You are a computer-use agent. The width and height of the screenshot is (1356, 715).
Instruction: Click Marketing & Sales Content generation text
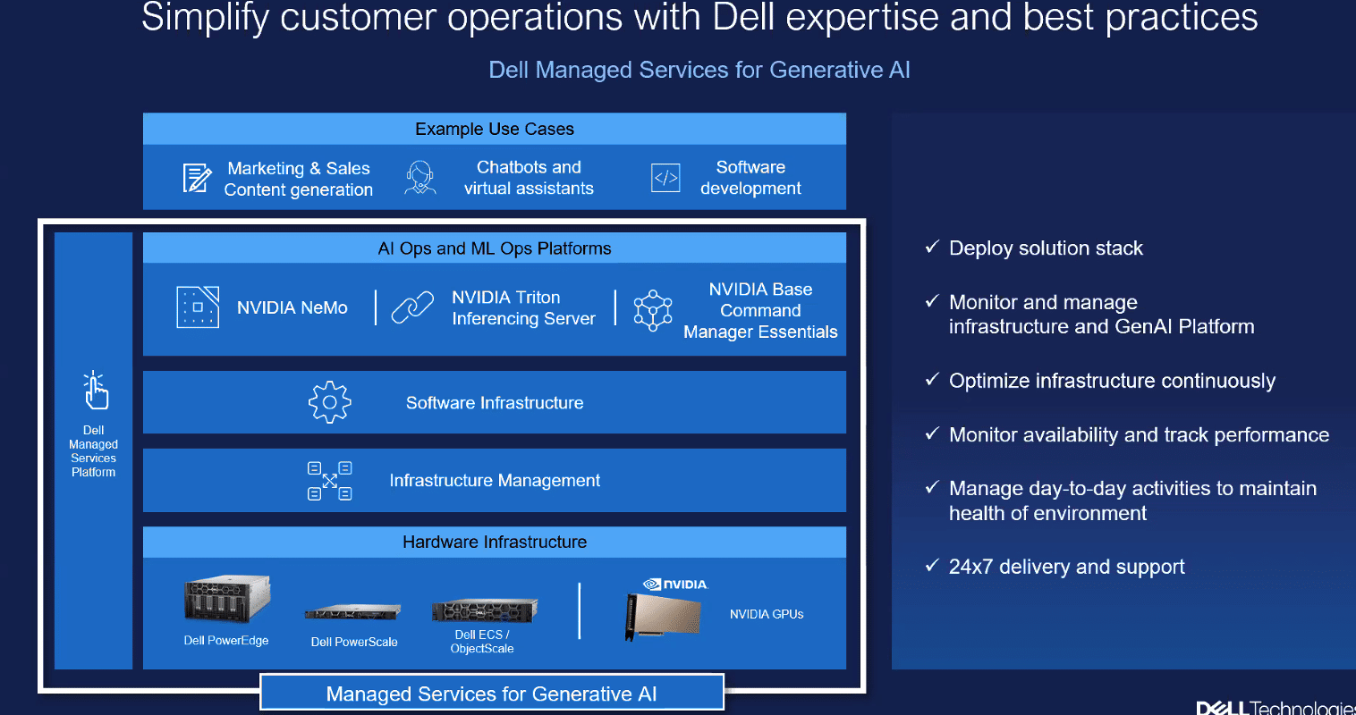[299, 179]
